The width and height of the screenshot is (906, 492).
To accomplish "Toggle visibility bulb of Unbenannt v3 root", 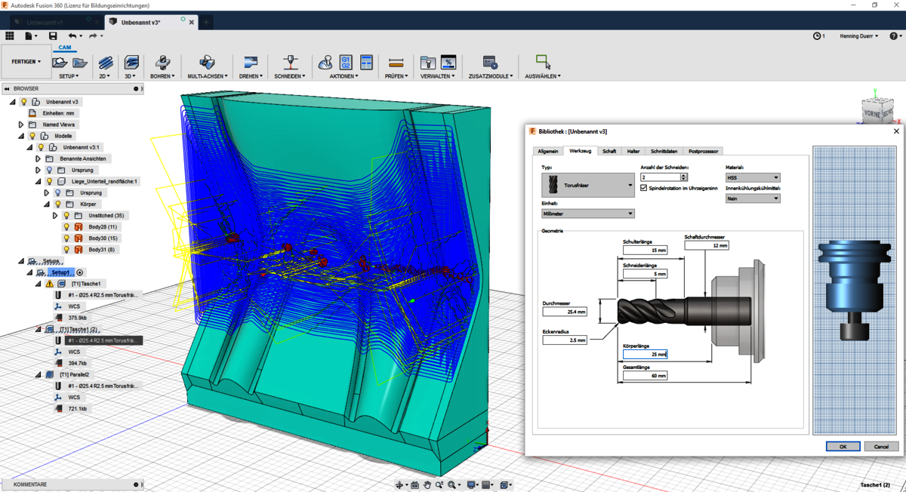I will point(24,102).
